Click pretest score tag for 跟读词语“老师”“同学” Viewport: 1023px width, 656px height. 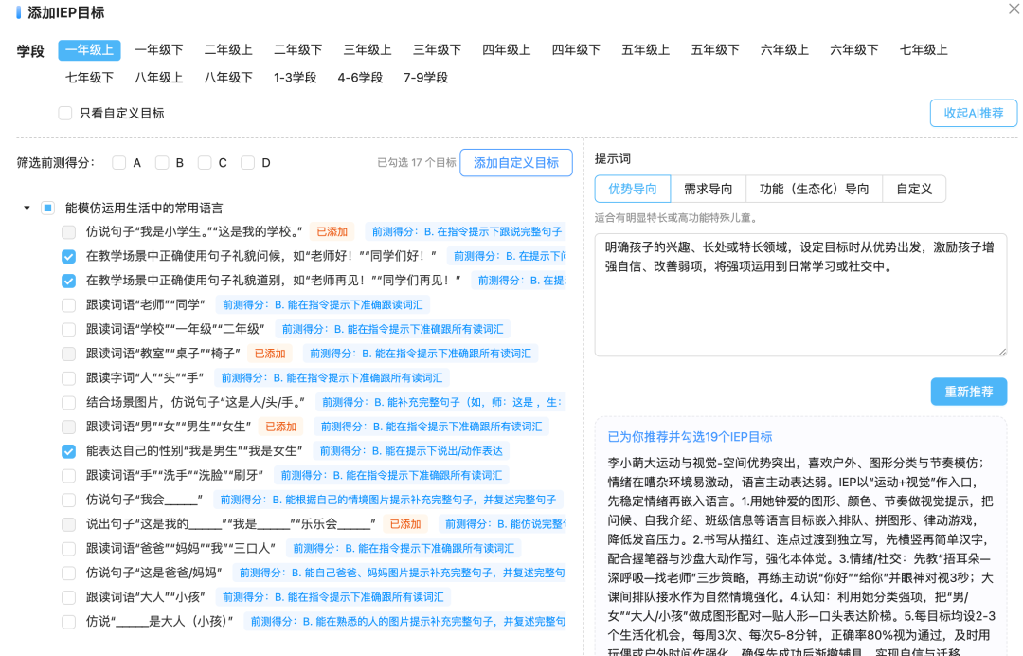click(322, 305)
